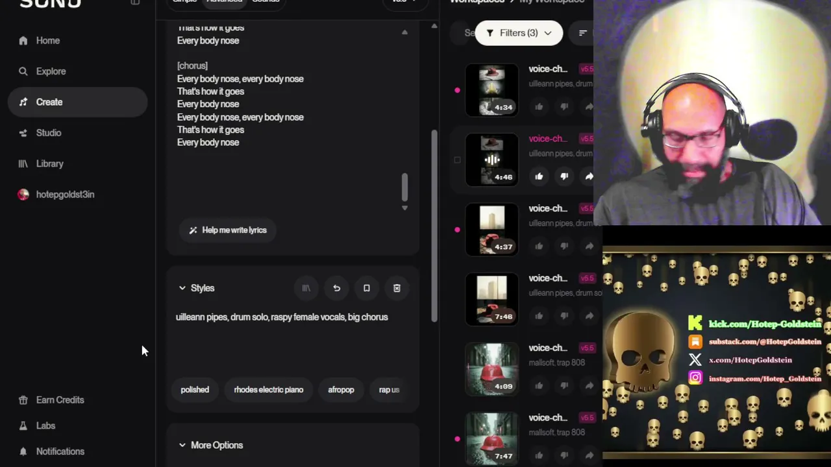This screenshot has height=467, width=831.
Task: Share the 4:46 song
Action: pyautogui.click(x=588, y=176)
